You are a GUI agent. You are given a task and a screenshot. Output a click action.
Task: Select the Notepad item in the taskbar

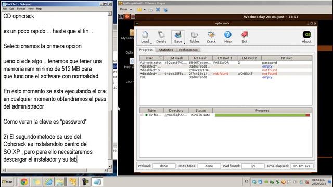[x=97, y=182]
